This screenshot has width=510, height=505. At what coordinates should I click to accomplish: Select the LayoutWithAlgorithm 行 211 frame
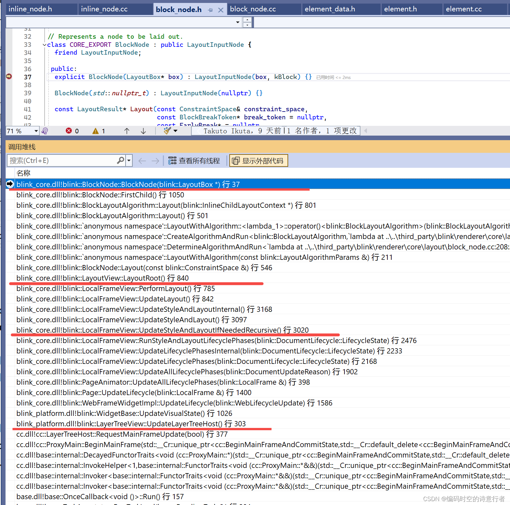[262, 257]
